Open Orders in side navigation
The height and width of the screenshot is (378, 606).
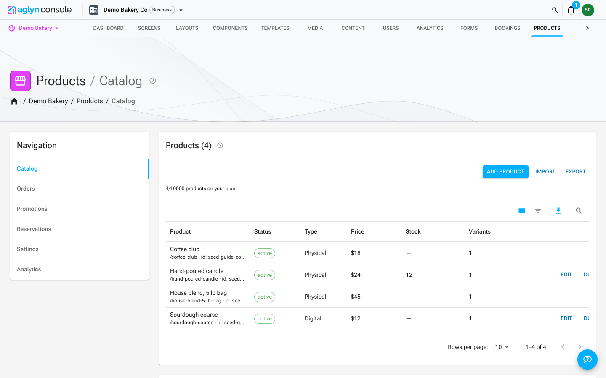pos(80,189)
